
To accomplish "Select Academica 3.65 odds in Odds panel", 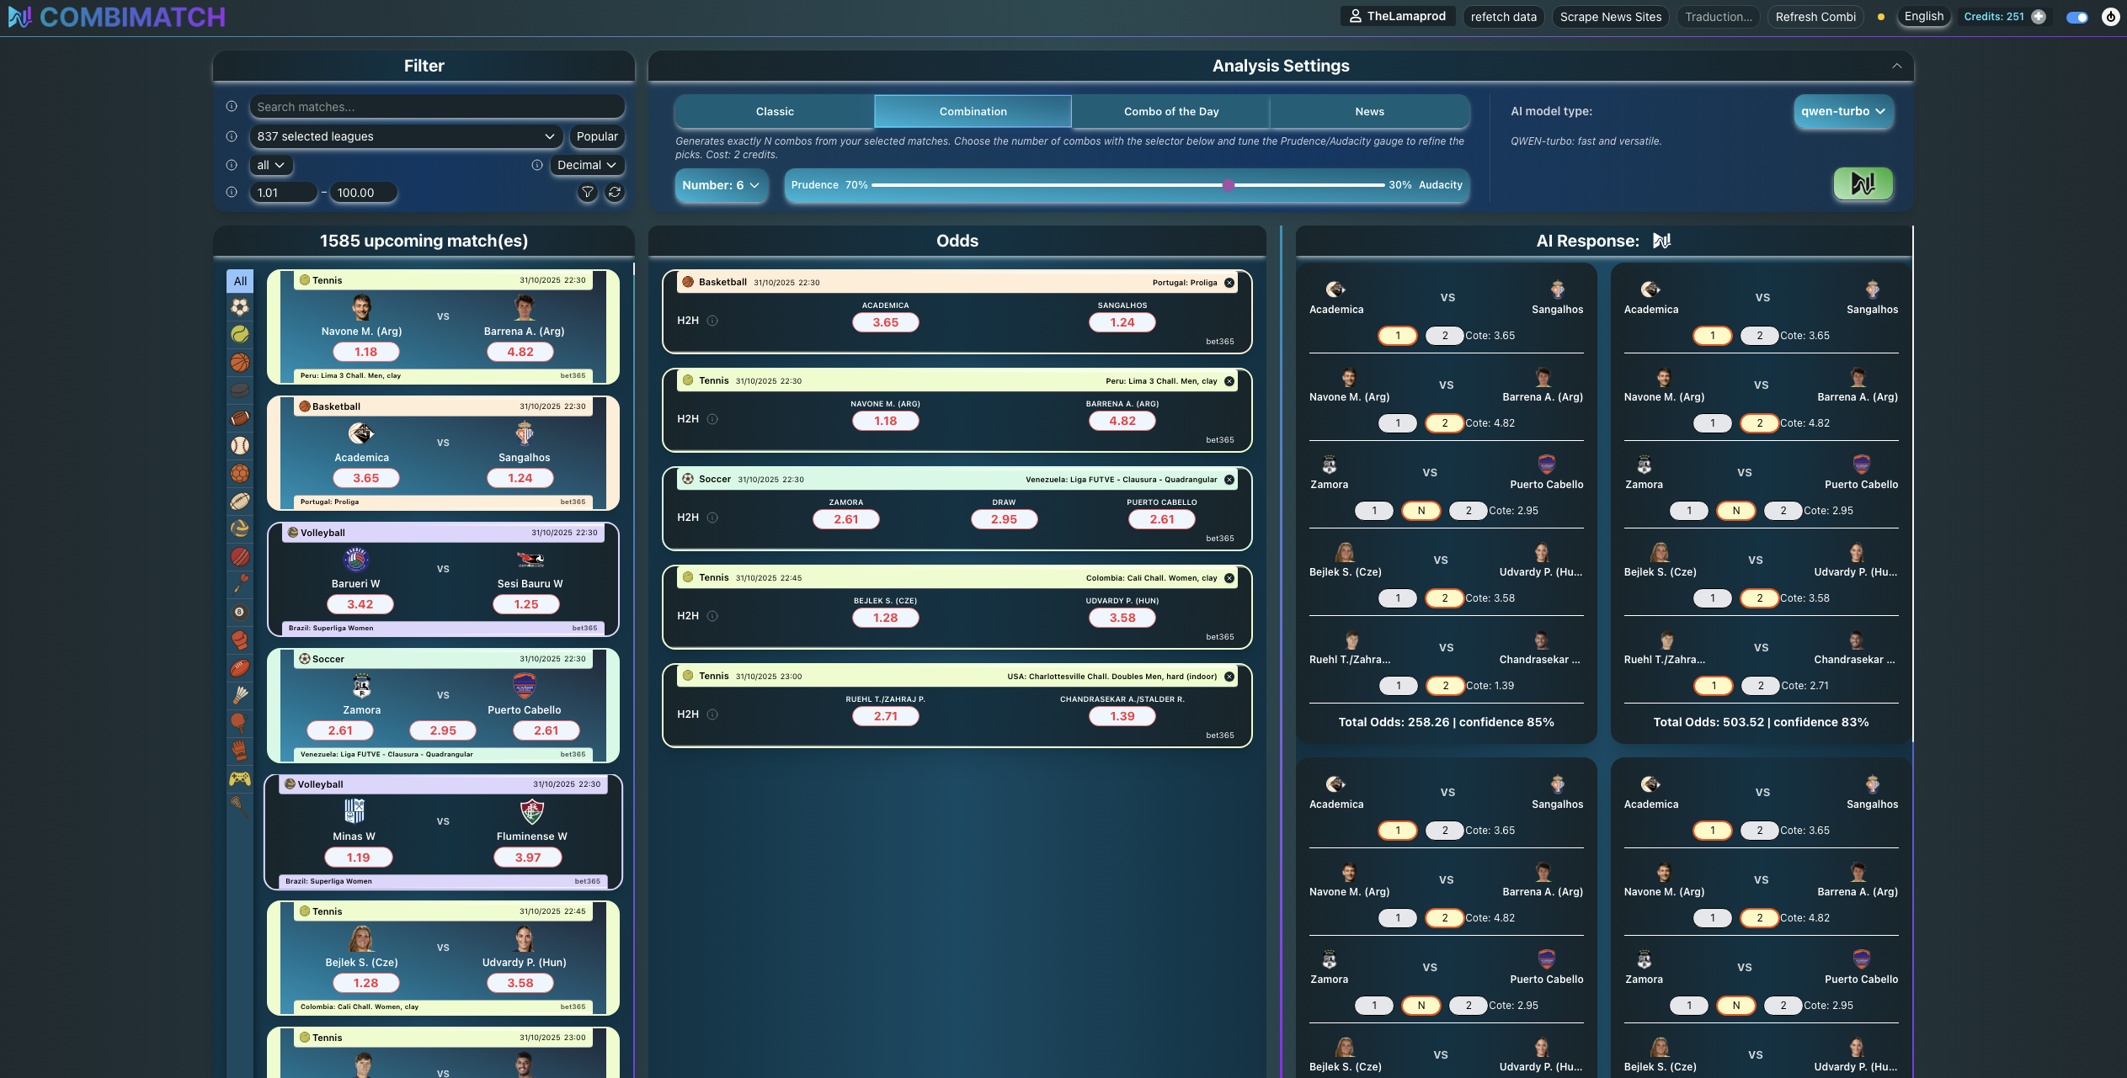I will 885,322.
